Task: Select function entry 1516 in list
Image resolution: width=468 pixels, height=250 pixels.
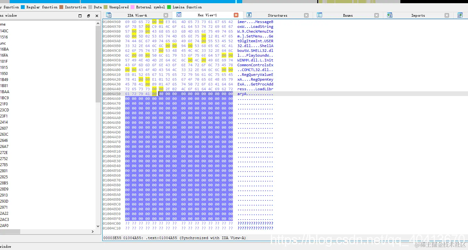Action: click(x=4, y=37)
